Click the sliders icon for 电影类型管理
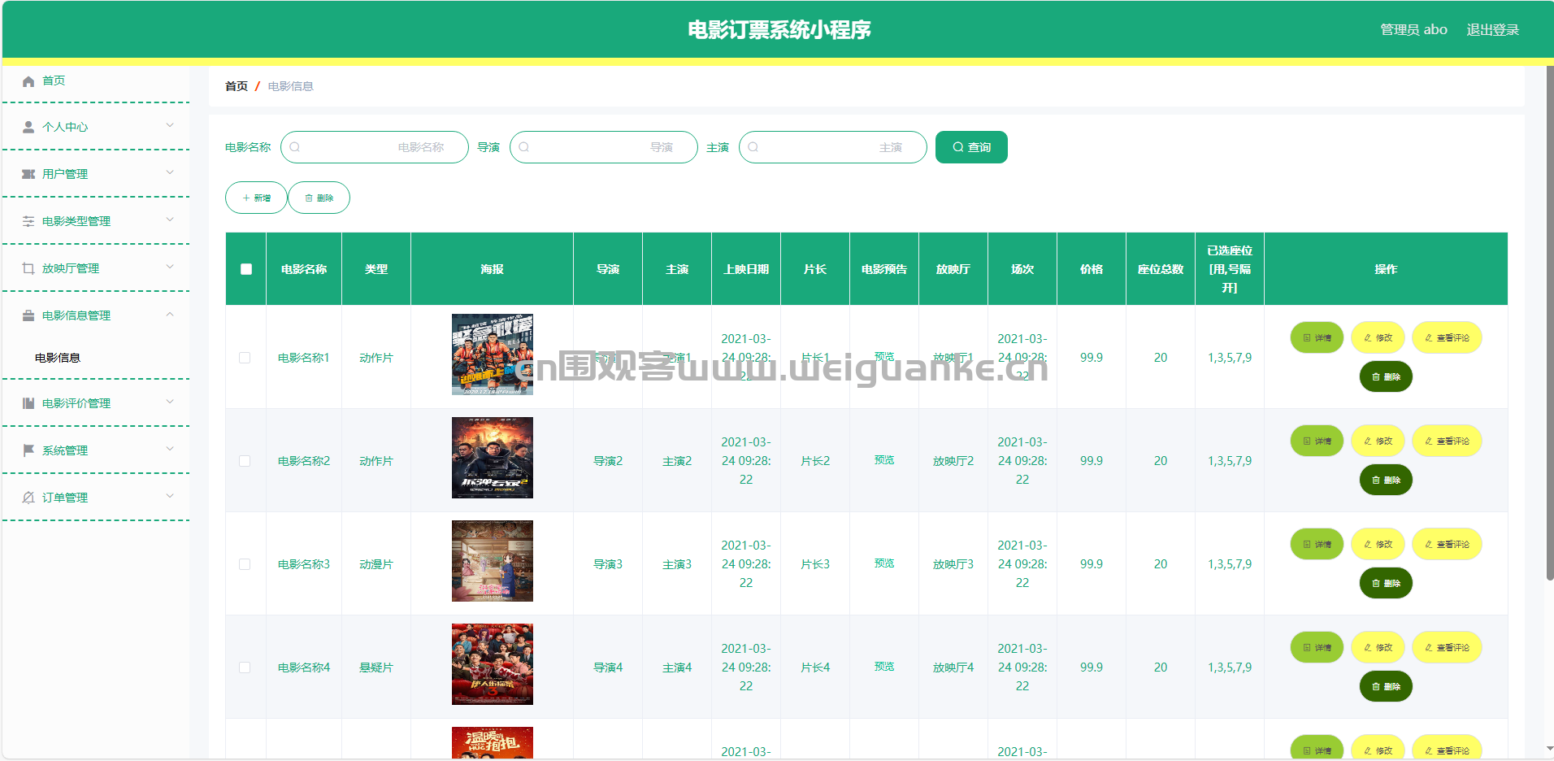 tap(28, 221)
